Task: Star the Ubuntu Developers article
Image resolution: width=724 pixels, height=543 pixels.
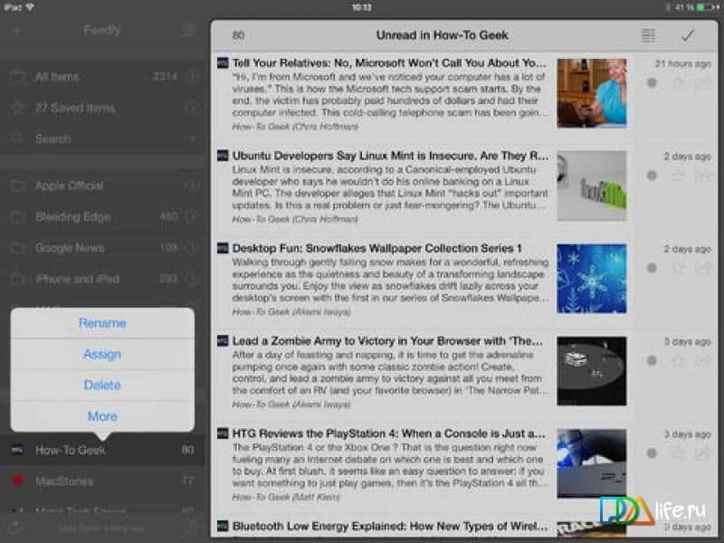Action: 678,176
